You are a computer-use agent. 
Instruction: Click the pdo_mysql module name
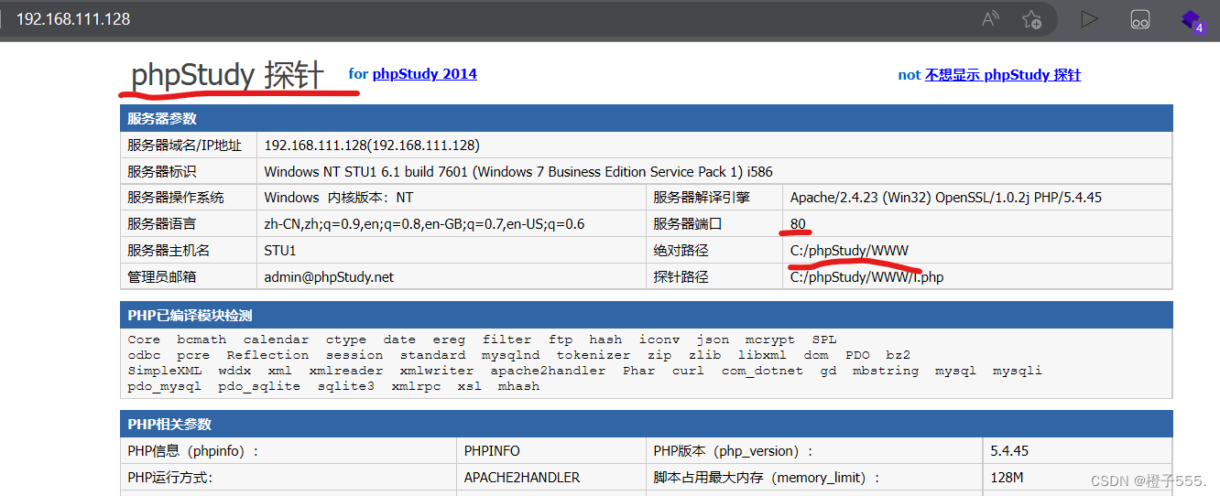pyautogui.click(x=165, y=386)
